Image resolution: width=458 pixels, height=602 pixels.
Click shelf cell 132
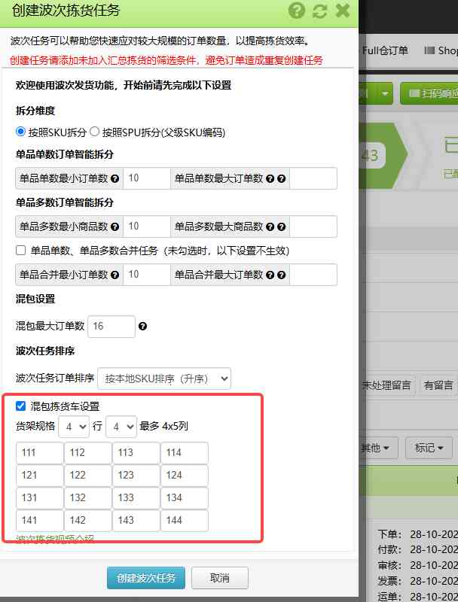(88, 498)
